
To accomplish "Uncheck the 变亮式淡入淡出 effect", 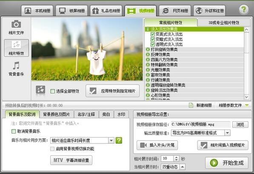I will point(153,34).
